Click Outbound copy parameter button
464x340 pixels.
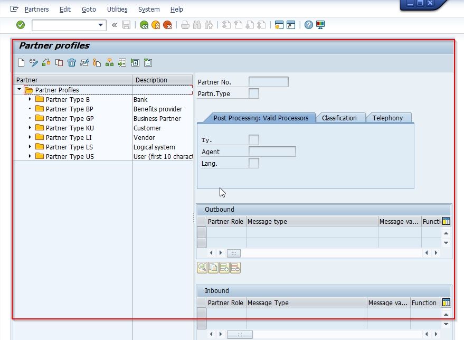[x=213, y=268]
